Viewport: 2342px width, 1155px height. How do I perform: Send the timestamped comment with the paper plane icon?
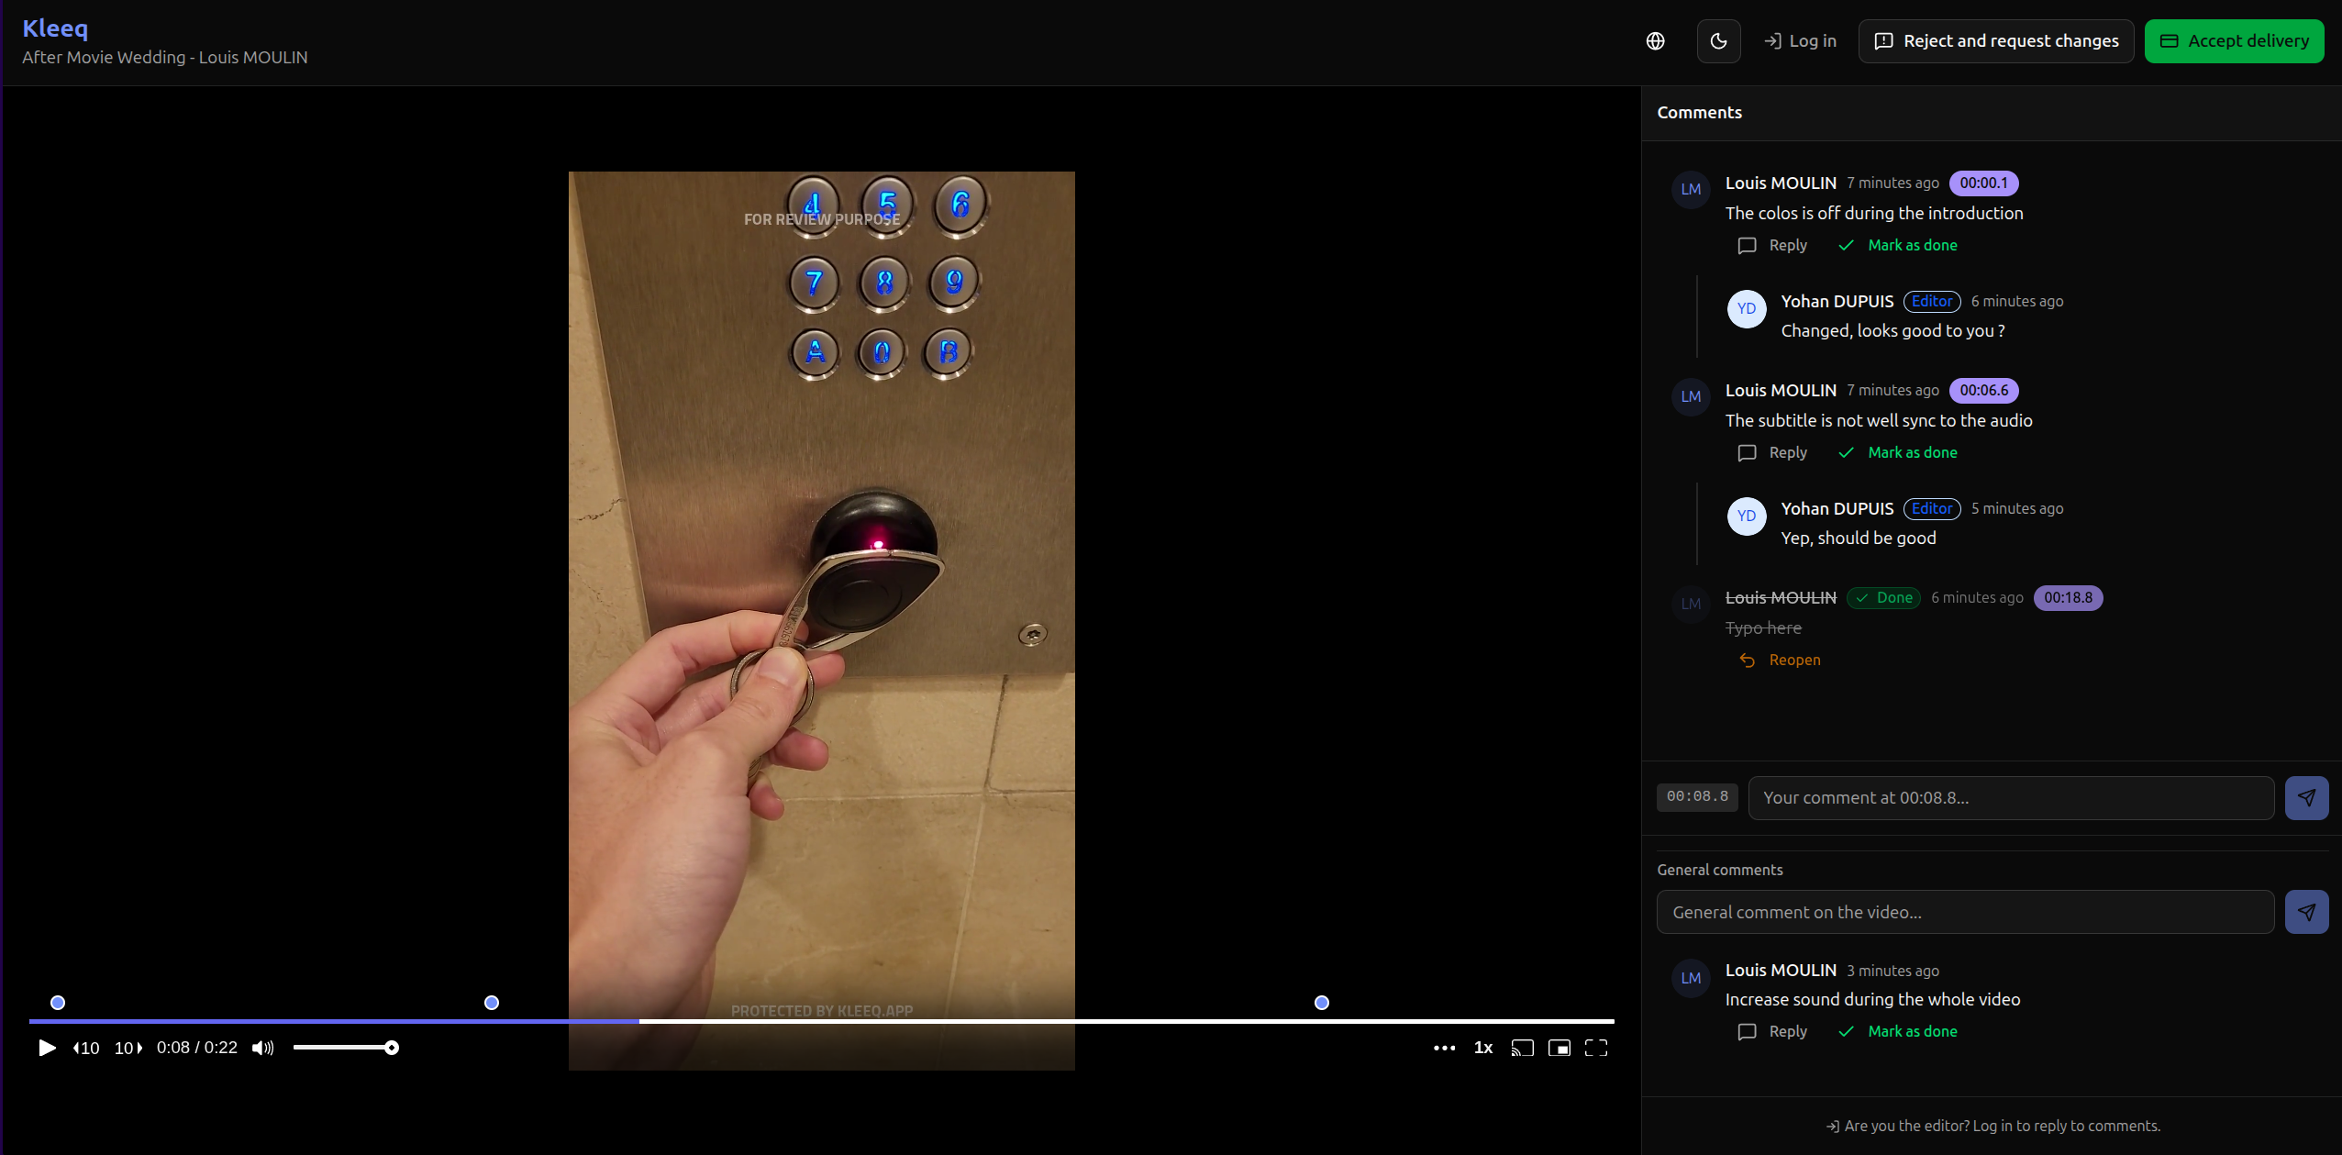click(x=2308, y=797)
